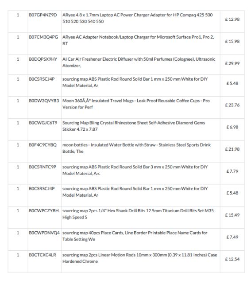Click Hex Shank Drill Bits description
Viewport: 251px width, 288px height.
click(138, 214)
